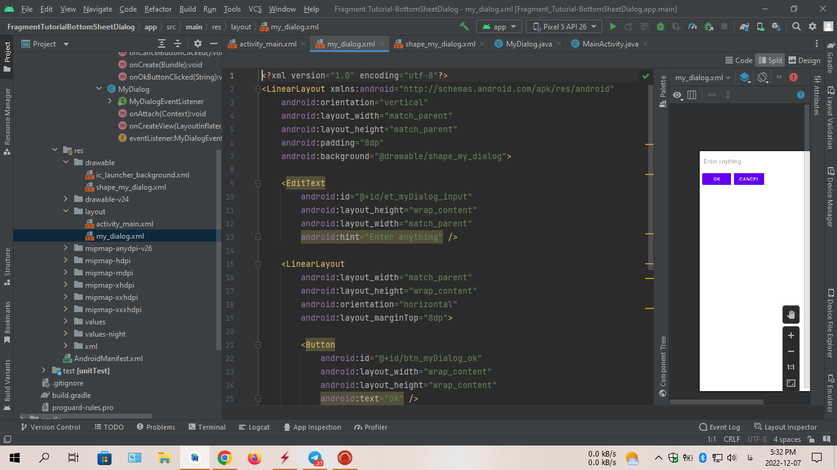Click the red error indicator in design toolbar
This screenshot has width=837, height=470.
(793, 77)
